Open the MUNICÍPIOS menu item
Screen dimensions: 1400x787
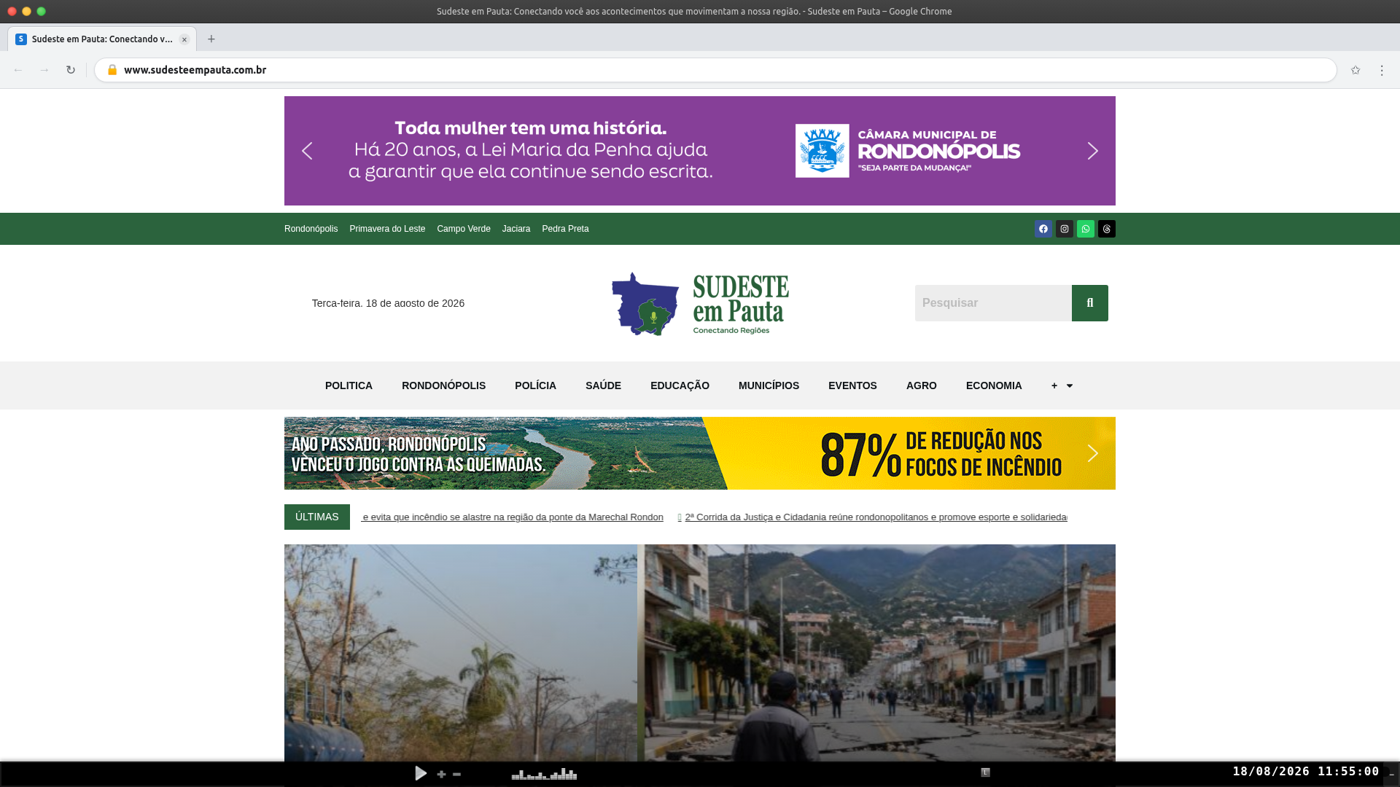click(x=769, y=385)
